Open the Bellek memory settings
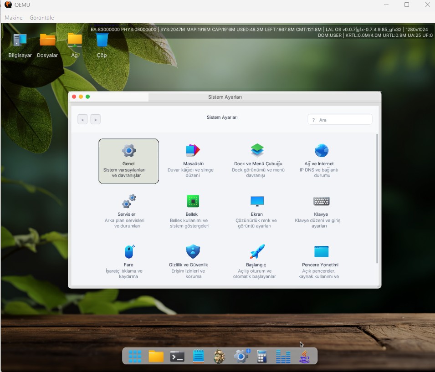This screenshot has width=435, height=372. click(192, 211)
